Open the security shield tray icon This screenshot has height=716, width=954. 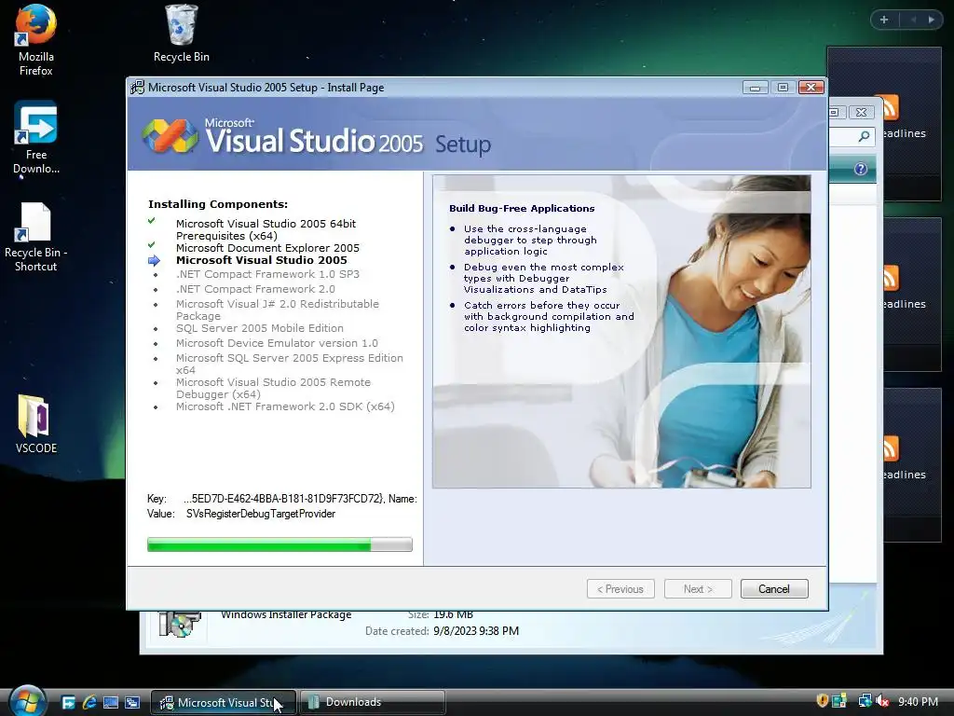coord(822,701)
